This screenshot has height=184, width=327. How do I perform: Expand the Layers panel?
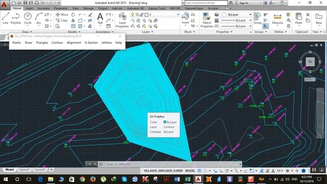[148, 32]
